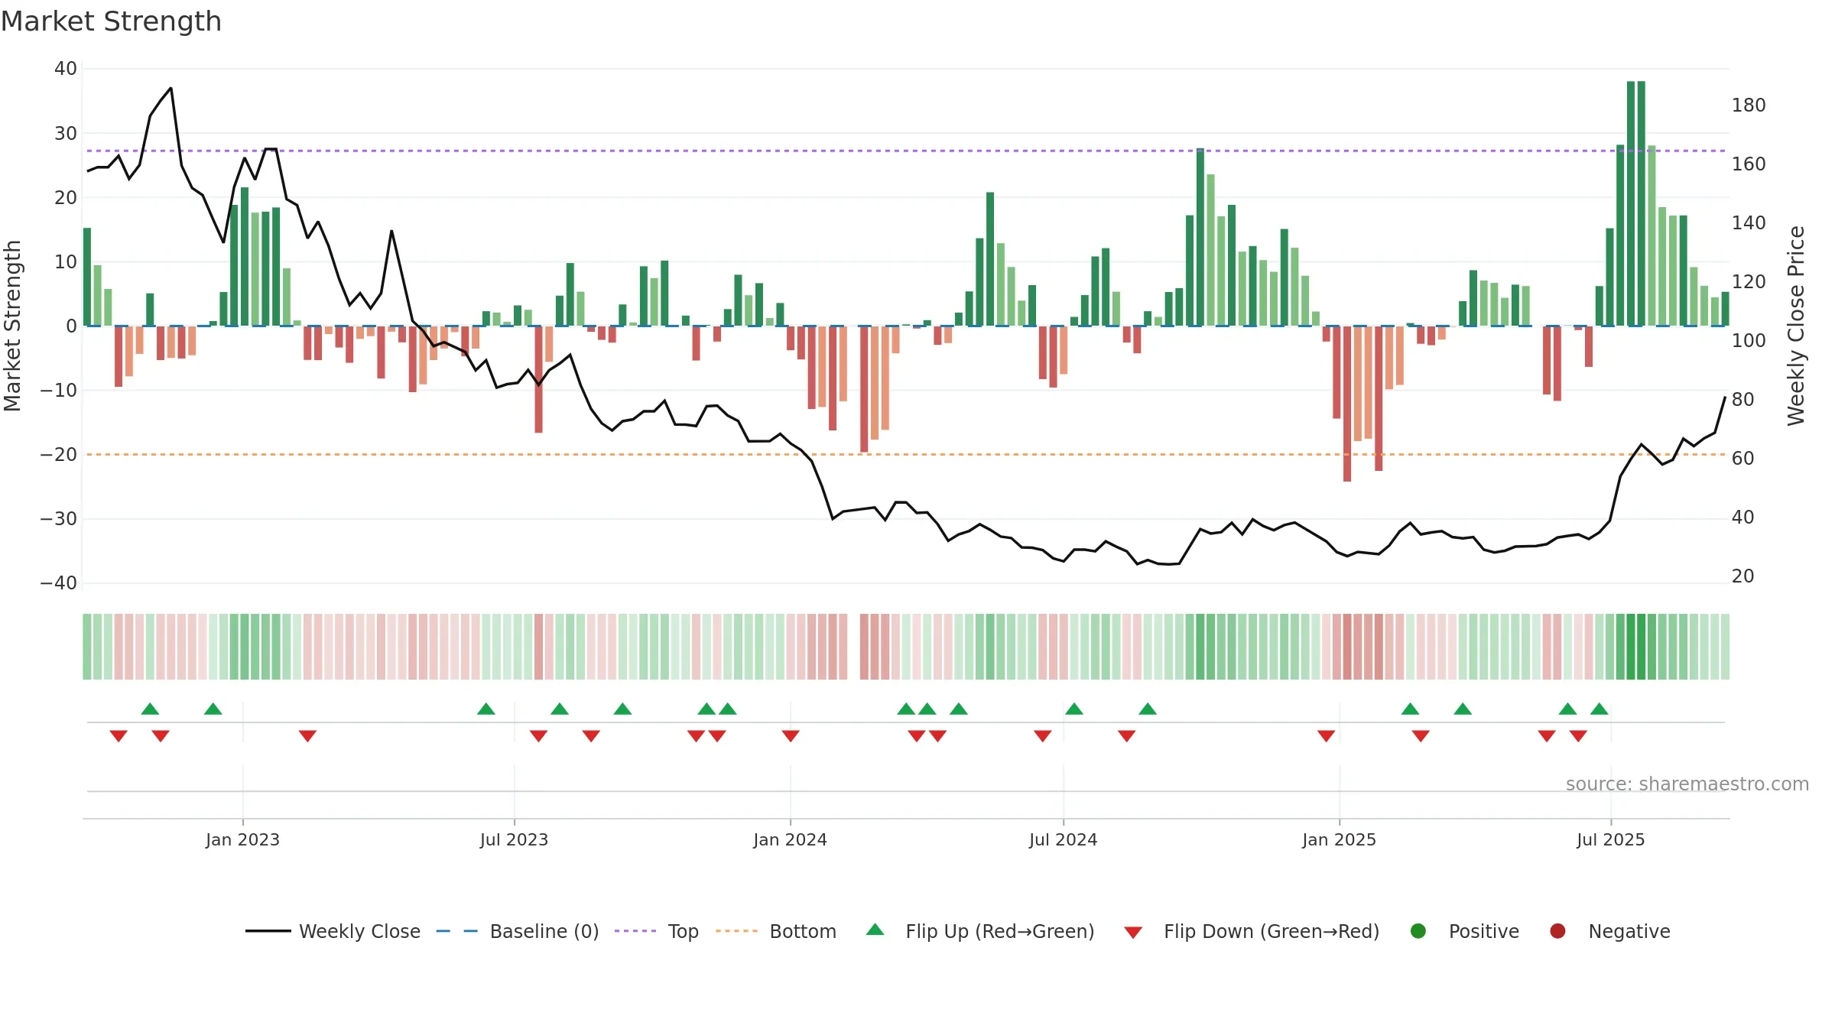1835x1032 pixels.
Task: Click the vertical Market Strength axis title
Action: coord(13,326)
